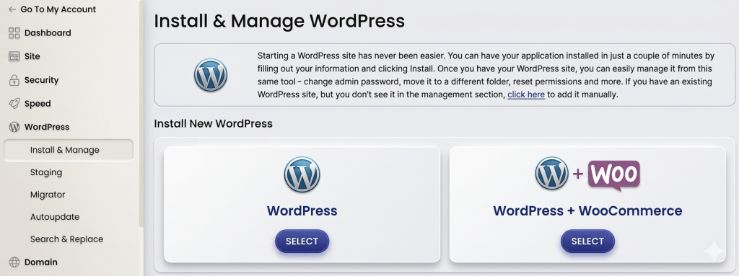This screenshot has height=276, width=739.
Task: Open the Dashboard menu item
Action: (x=48, y=33)
